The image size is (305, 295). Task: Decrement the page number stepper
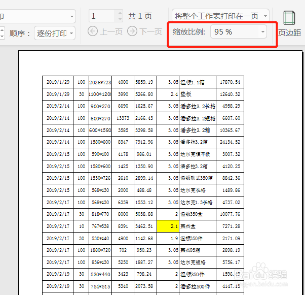(120, 19)
